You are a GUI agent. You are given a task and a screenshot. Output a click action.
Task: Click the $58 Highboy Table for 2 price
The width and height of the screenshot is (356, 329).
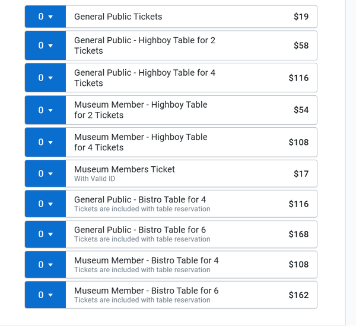[301, 46]
